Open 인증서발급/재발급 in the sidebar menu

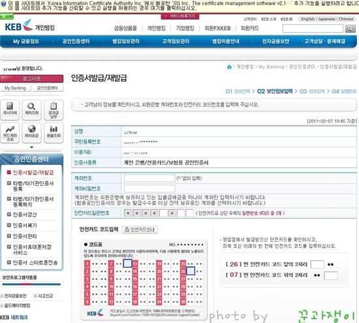tap(33, 173)
